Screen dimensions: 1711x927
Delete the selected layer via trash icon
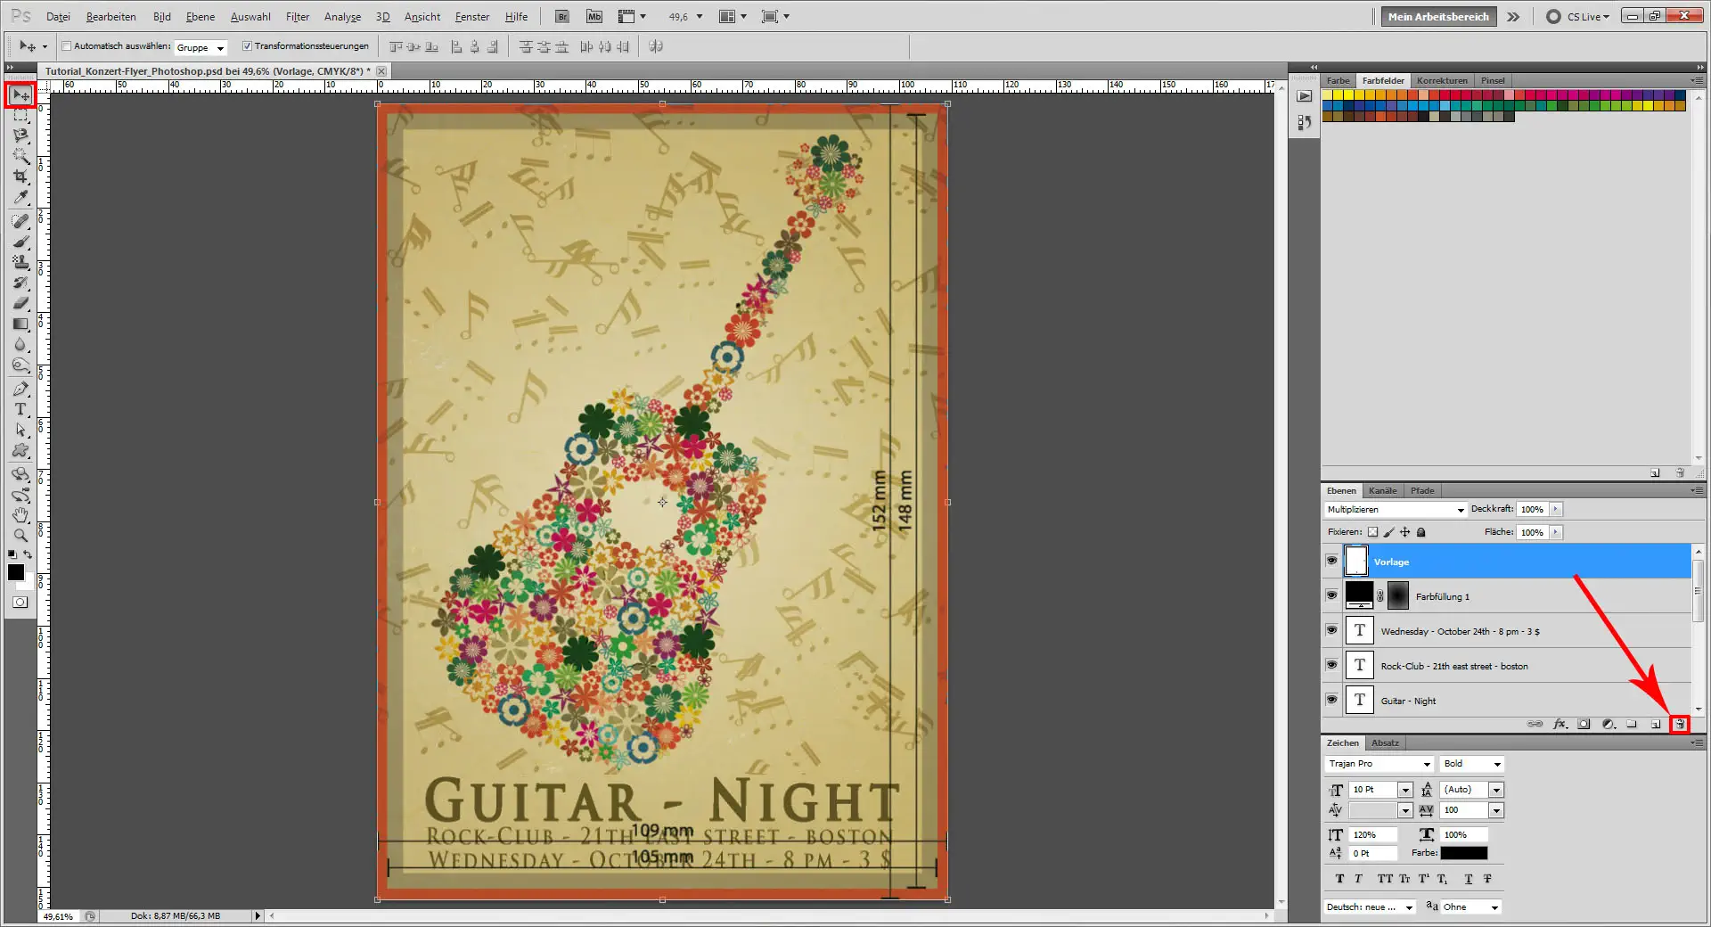[1681, 724]
